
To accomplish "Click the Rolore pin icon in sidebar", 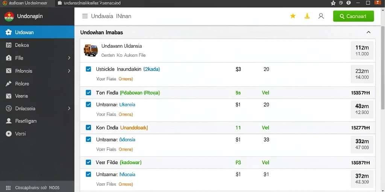I will pos(9,84).
